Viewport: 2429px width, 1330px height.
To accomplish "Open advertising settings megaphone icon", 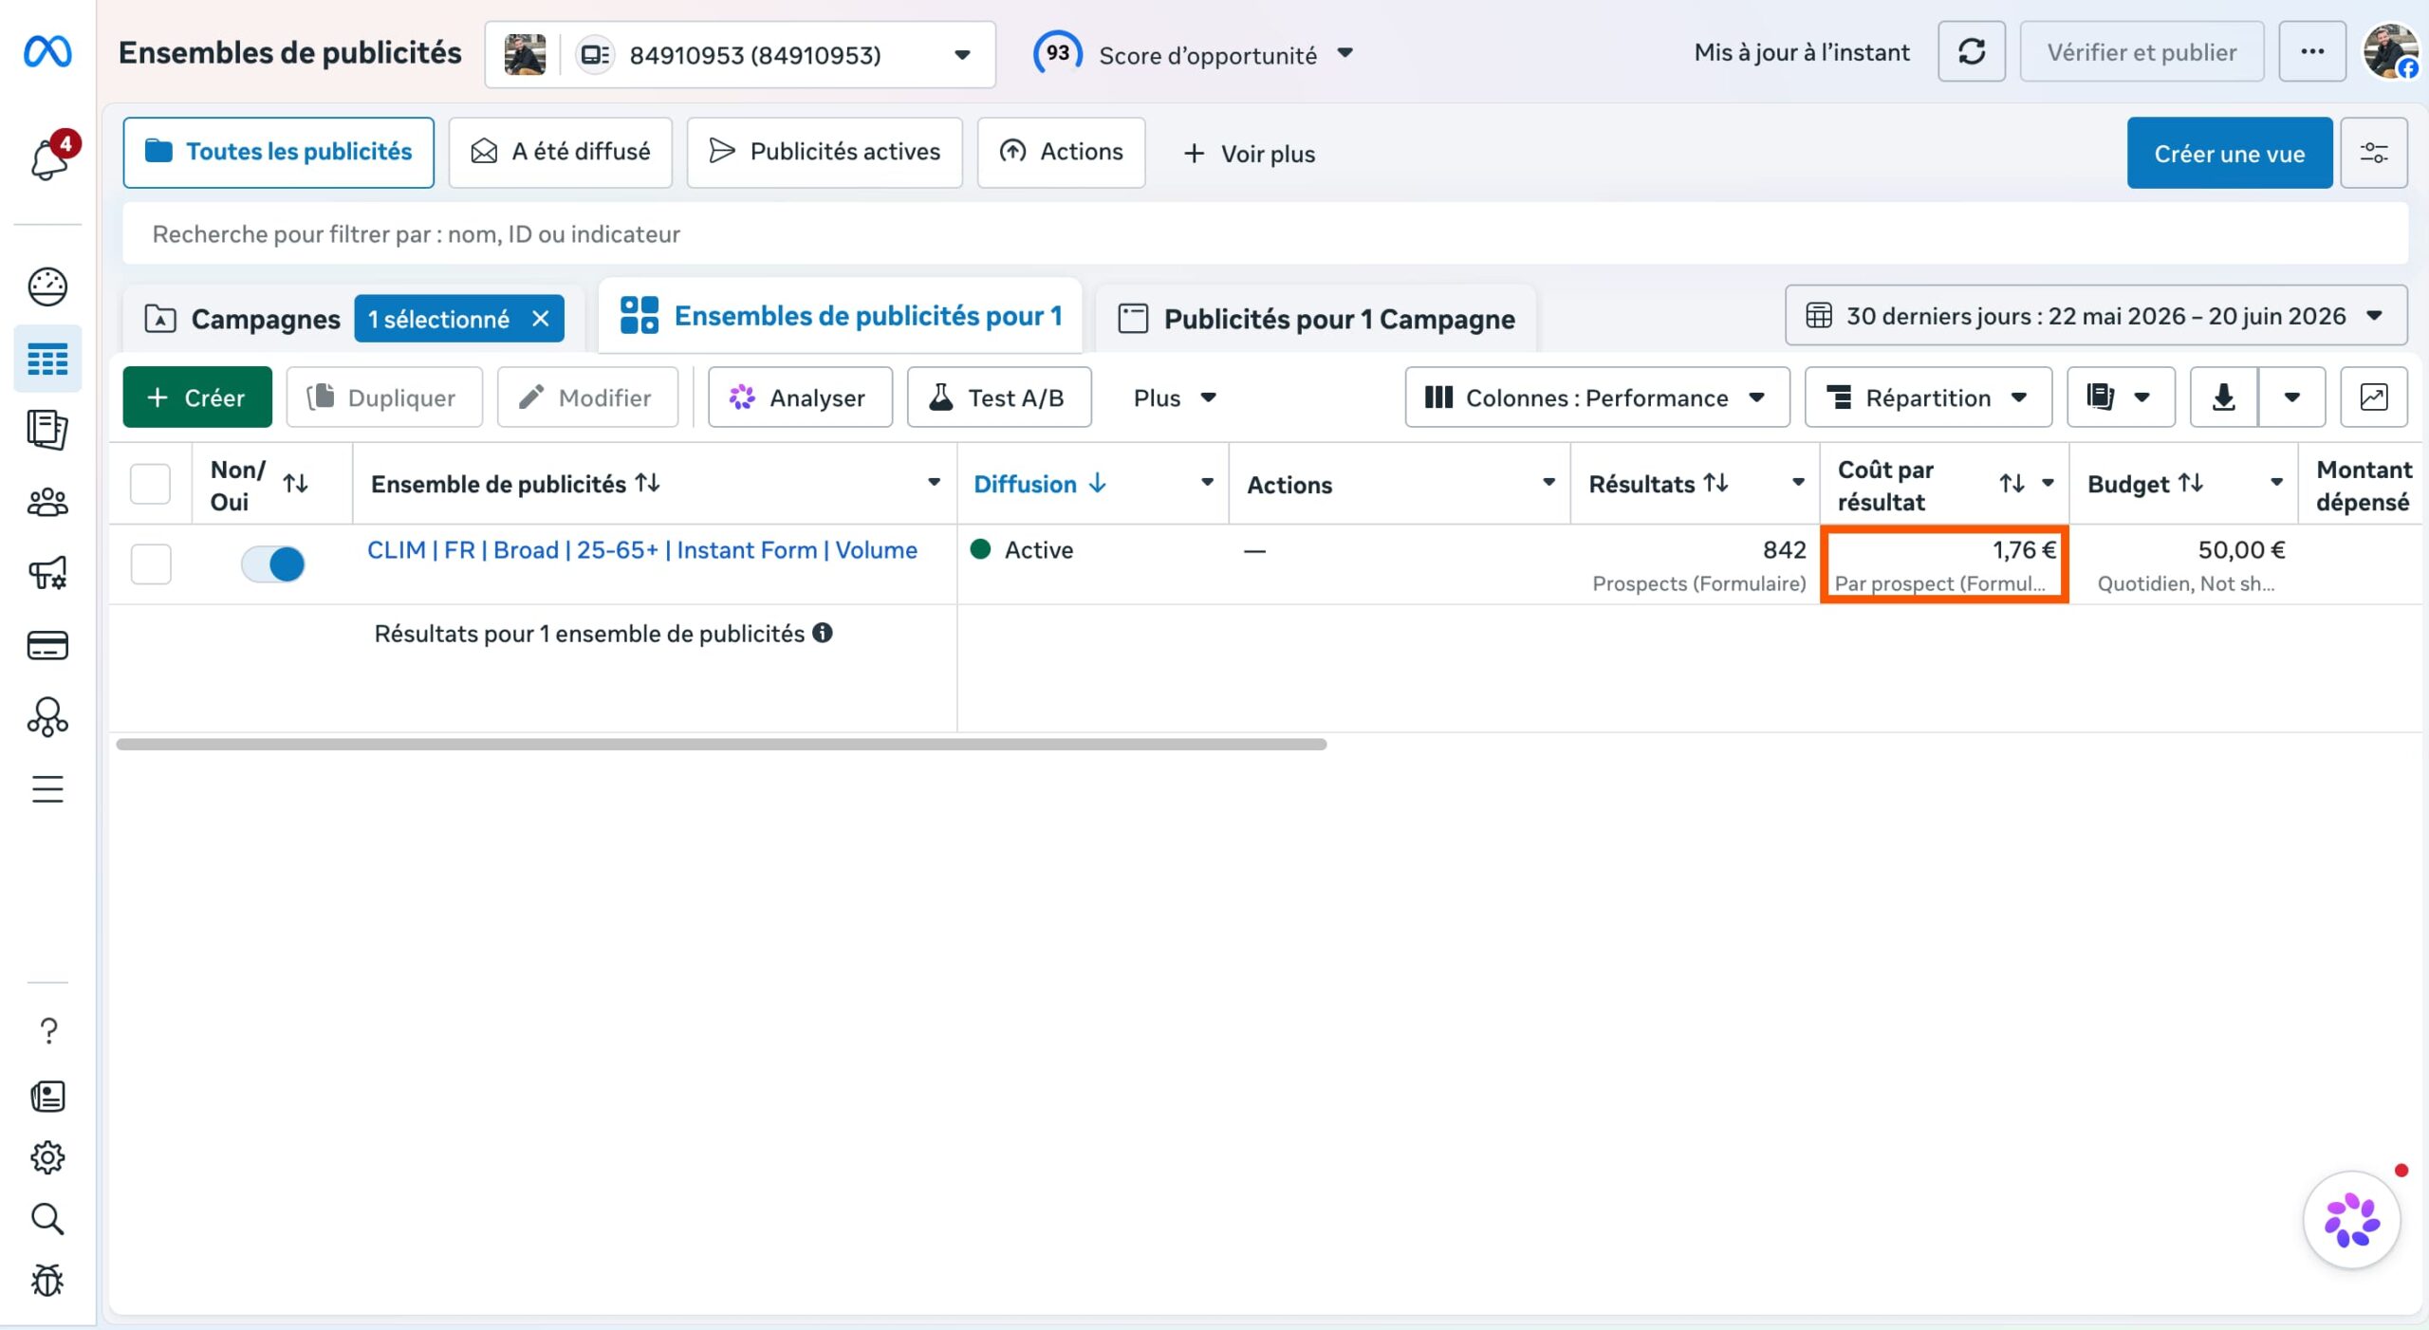I will click(47, 573).
